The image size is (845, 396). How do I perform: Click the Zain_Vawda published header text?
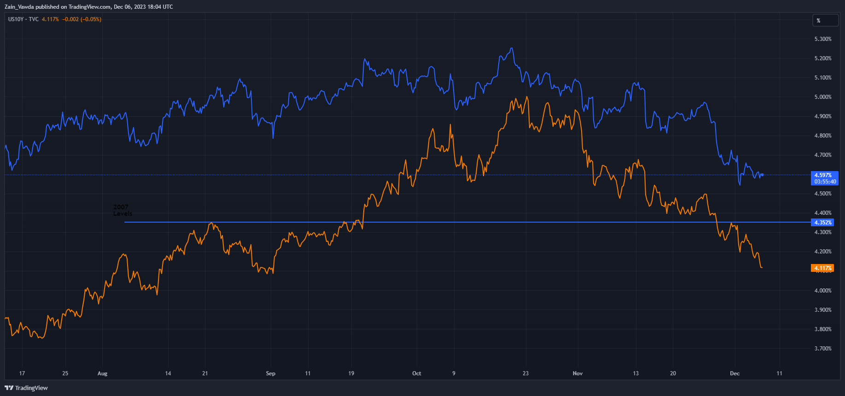click(x=89, y=7)
